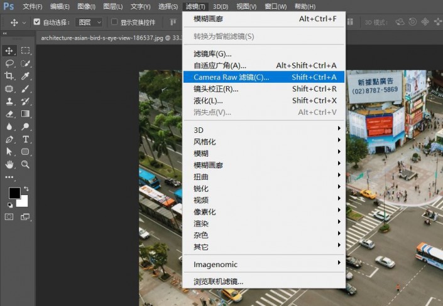Expand the 3D filter submenu
Screen dimensions: 443x306
(264, 130)
